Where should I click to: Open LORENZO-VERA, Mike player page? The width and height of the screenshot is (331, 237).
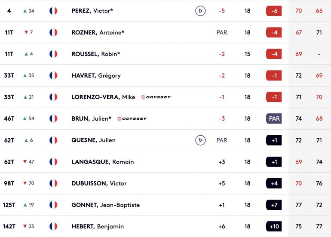103,97
